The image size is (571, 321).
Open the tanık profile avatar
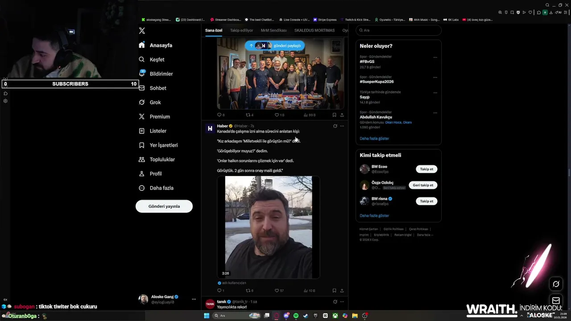click(210, 304)
